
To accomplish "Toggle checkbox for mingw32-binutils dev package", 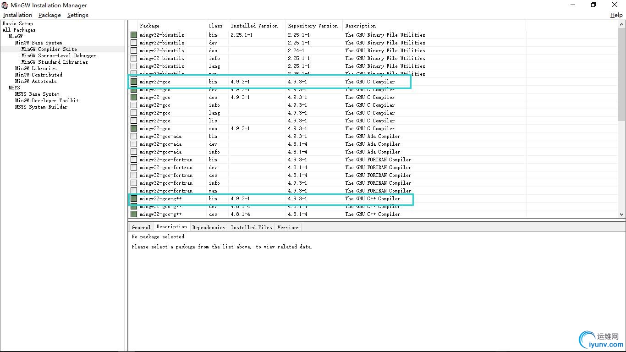I will (134, 43).
